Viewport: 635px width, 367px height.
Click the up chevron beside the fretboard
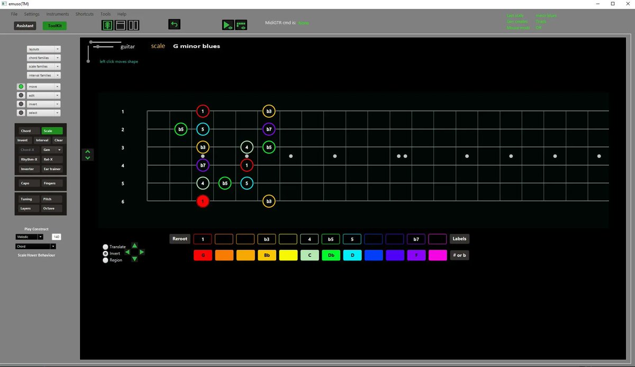(x=88, y=152)
